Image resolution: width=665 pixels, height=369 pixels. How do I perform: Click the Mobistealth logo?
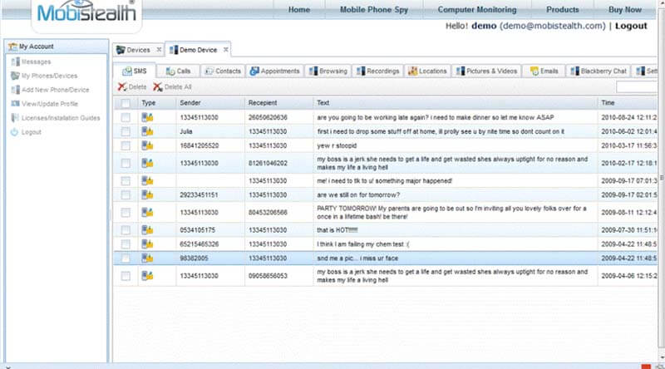coord(86,12)
